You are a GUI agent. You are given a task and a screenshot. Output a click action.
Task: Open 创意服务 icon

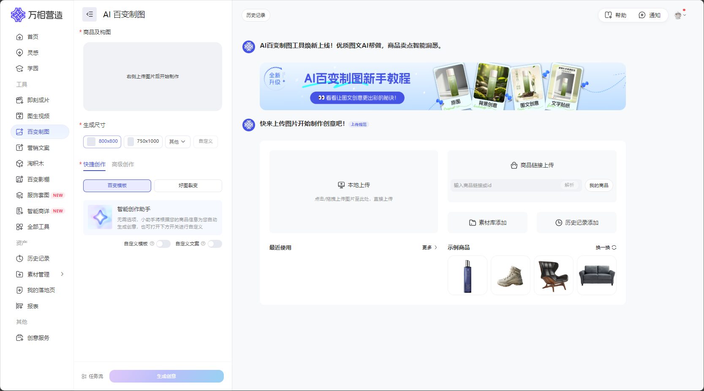pyautogui.click(x=19, y=338)
